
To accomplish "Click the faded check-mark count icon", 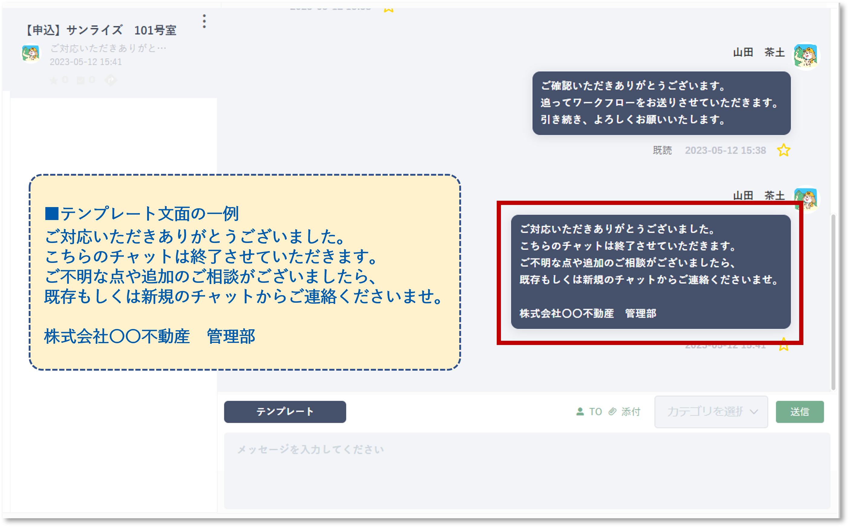I will (81, 81).
